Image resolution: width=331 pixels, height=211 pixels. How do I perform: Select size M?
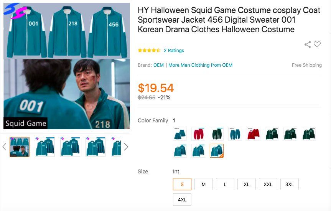[x=204, y=184]
